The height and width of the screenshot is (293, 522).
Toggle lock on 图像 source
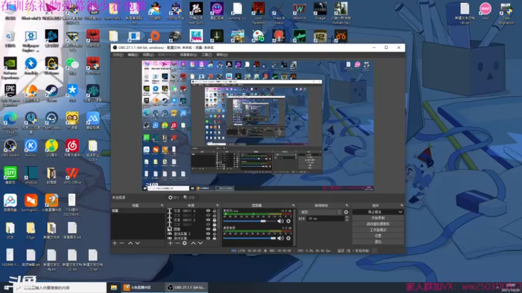(x=215, y=229)
